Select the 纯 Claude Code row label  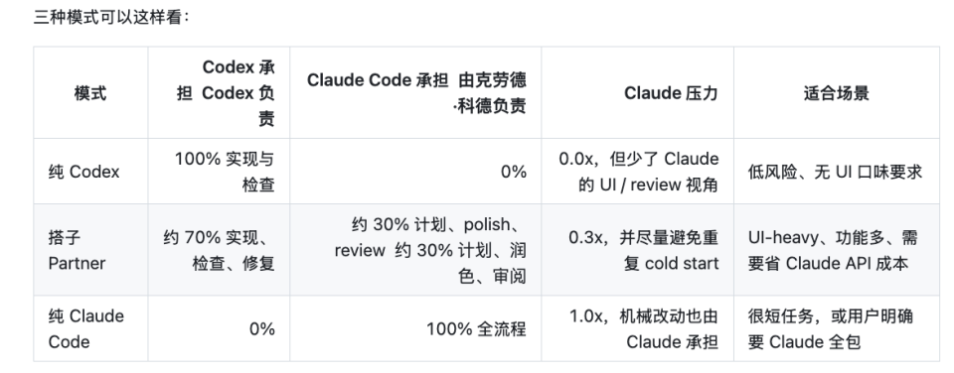(90, 328)
